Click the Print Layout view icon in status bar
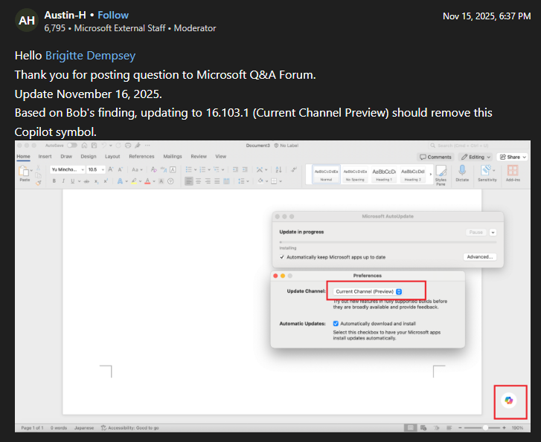 (x=410, y=428)
